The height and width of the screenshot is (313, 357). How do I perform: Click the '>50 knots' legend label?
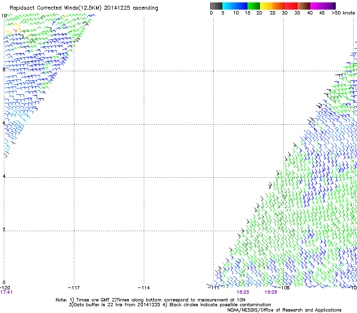343,13
